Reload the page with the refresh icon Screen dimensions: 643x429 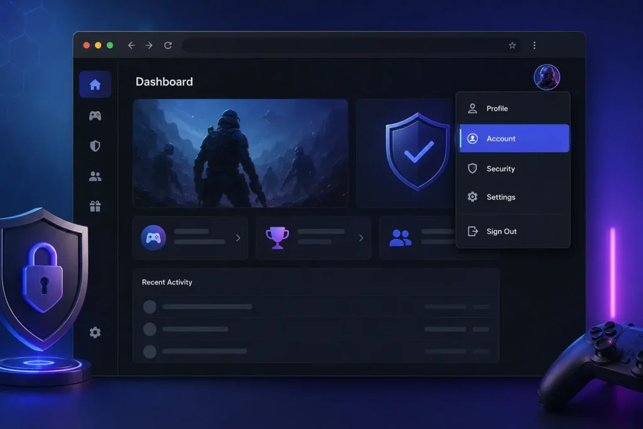pyautogui.click(x=168, y=45)
